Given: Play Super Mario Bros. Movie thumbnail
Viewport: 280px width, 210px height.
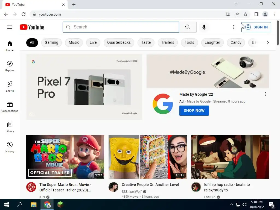Looking at the screenshot, I should coord(65,157).
